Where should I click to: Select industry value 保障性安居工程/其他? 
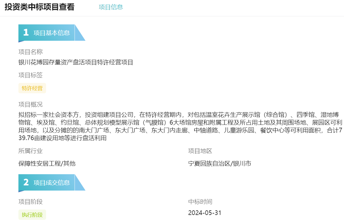(47, 164)
